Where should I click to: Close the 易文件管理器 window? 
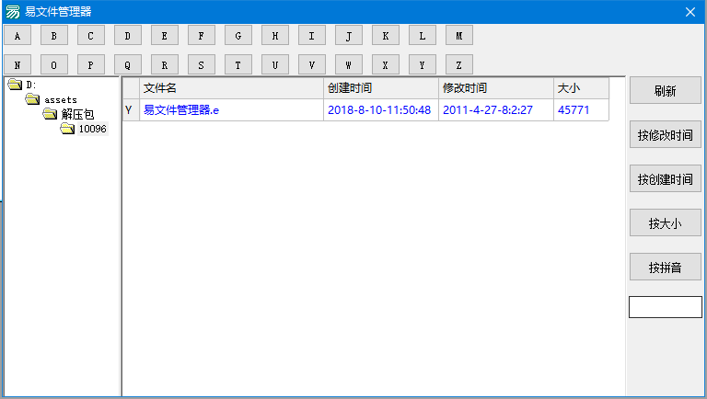point(690,12)
